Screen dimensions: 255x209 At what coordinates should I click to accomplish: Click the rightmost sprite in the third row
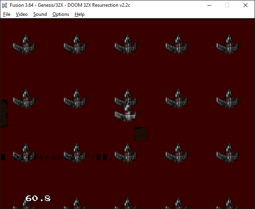[228, 153]
